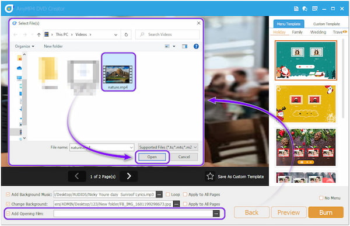
Task: Open the Organize dropdown menu
Action: pyautogui.click(x=24, y=46)
